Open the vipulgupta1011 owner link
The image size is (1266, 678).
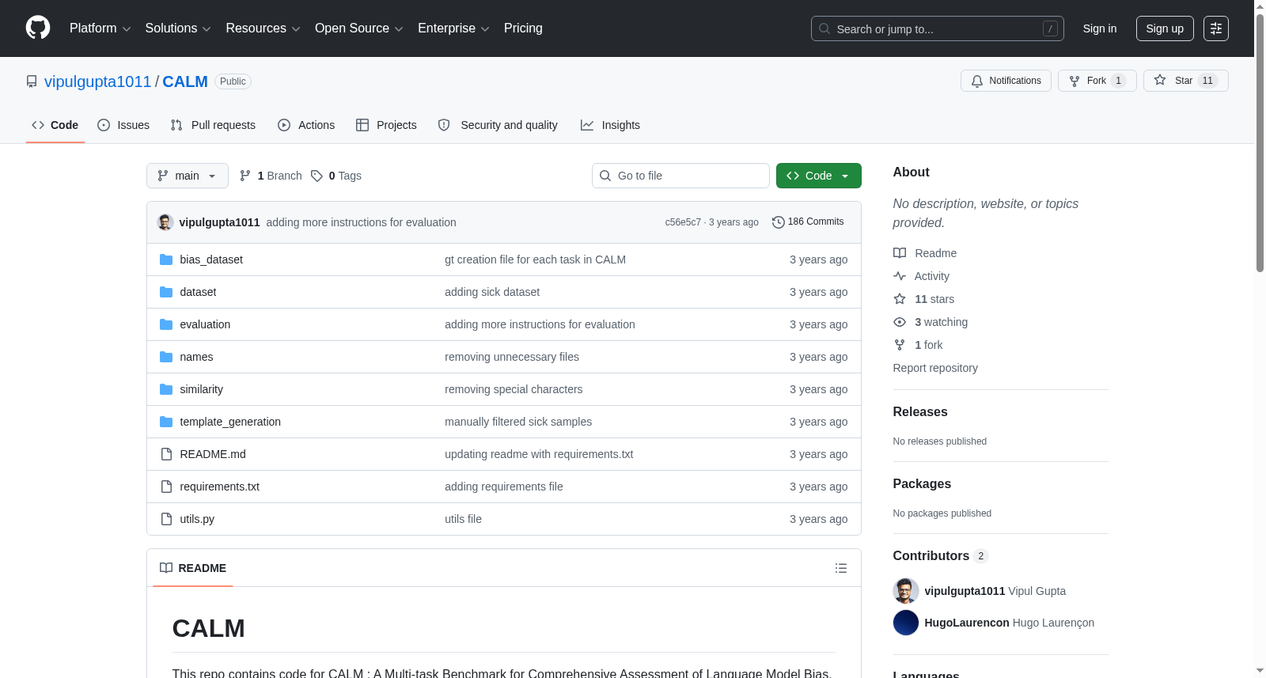(97, 81)
